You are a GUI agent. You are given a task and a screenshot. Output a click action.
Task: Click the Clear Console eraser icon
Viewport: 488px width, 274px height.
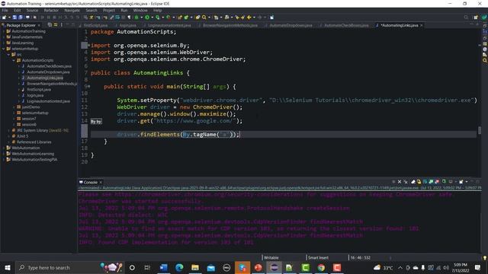pos(413,182)
